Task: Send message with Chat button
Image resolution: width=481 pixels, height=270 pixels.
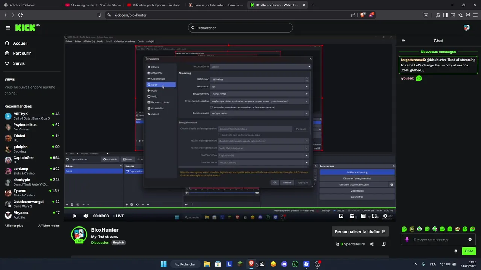Action: pyautogui.click(x=469, y=251)
